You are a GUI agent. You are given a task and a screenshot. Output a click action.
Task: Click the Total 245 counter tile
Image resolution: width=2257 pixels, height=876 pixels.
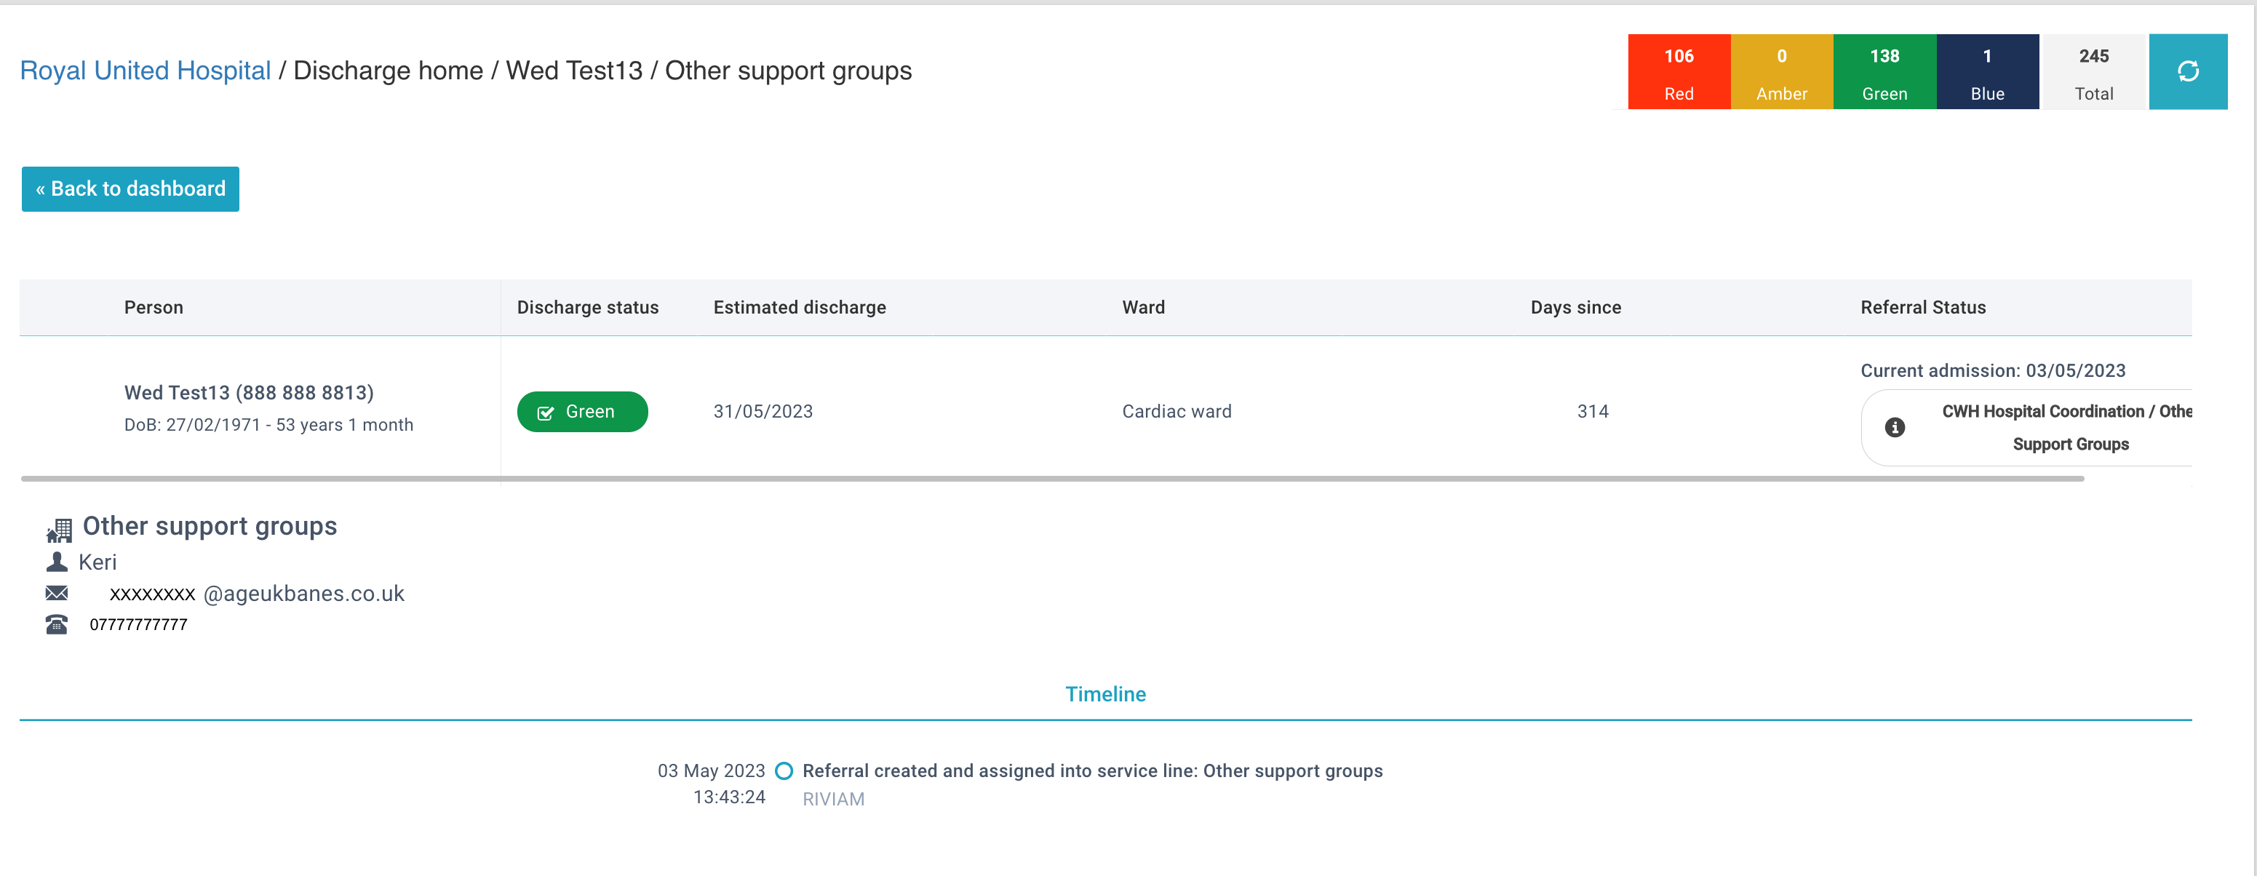coord(2093,72)
